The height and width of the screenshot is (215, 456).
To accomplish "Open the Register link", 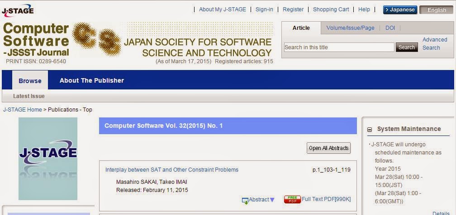I will click(293, 9).
